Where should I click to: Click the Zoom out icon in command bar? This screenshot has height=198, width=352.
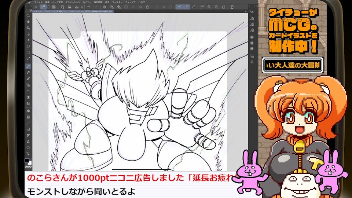click(216, 7)
